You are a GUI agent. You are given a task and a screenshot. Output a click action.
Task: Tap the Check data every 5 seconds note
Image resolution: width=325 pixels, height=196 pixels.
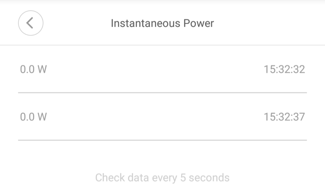[x=162, y=178]
